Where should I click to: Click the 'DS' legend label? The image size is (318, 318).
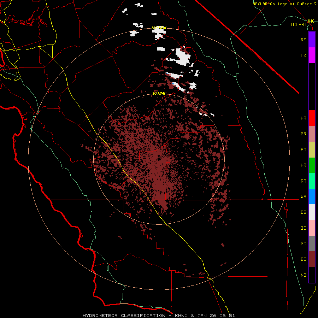(303, 212)
